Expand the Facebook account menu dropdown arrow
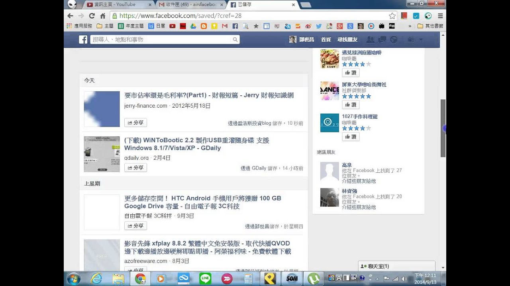The image size is (510, 286). (x=421, y=40)
